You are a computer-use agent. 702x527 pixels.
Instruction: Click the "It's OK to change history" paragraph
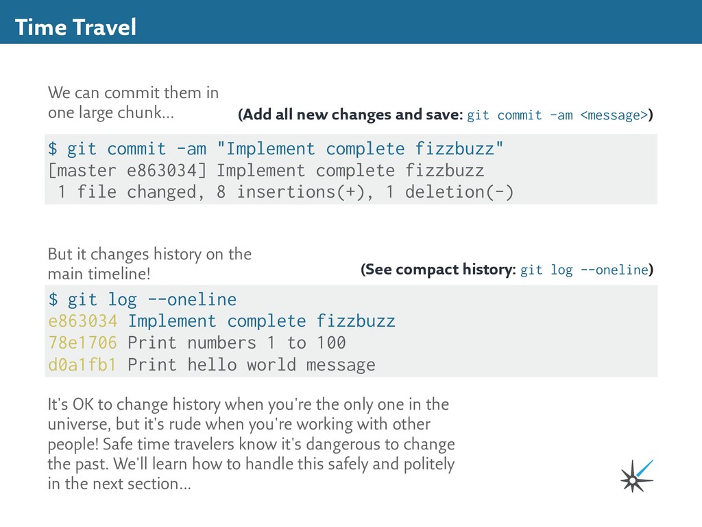[x=251, y=444]
